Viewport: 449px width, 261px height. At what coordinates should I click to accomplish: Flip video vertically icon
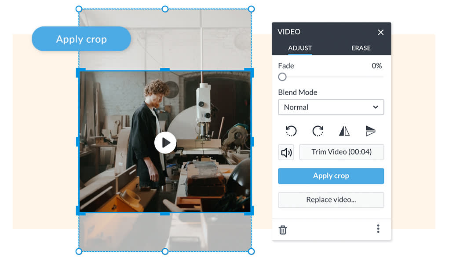point(371,131)
